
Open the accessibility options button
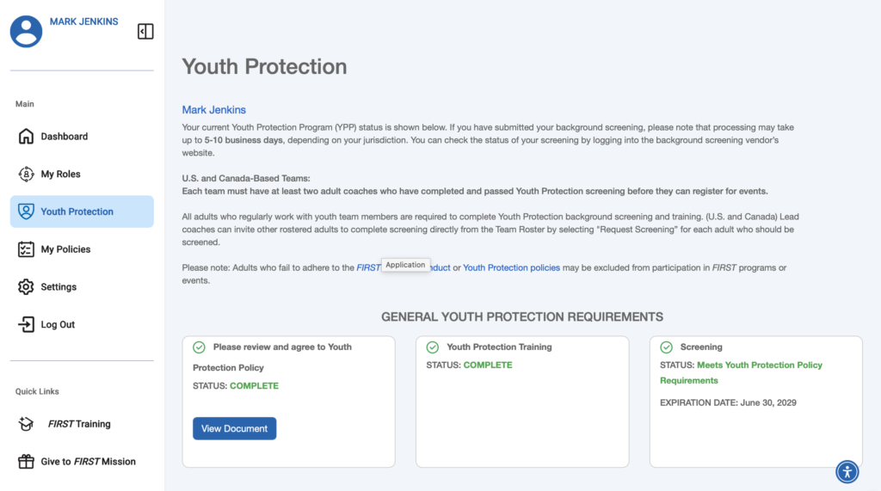click(x=847, y=471)
